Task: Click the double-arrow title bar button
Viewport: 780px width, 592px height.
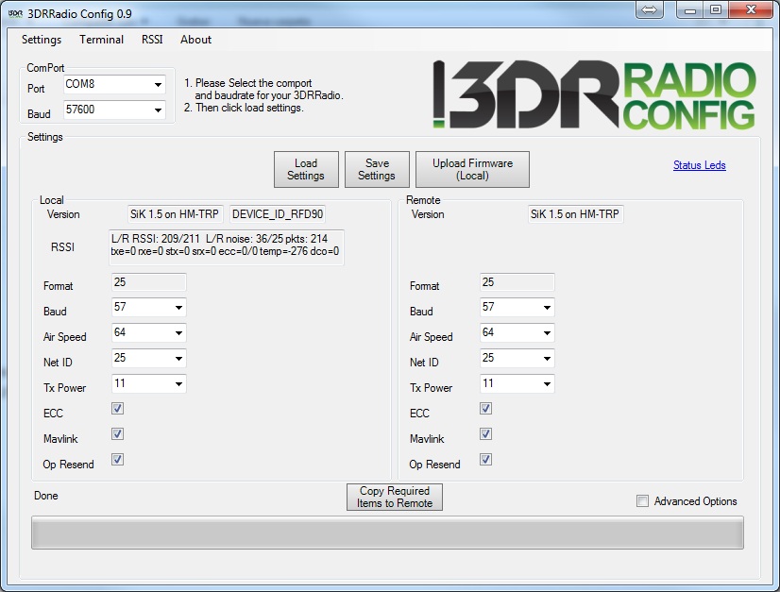Action: click(x=649, y=10)
